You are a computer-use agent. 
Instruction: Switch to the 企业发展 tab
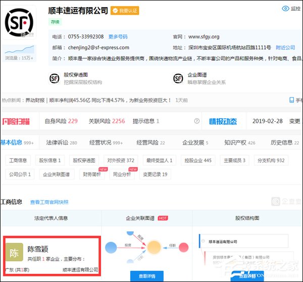tap(195, 143)
